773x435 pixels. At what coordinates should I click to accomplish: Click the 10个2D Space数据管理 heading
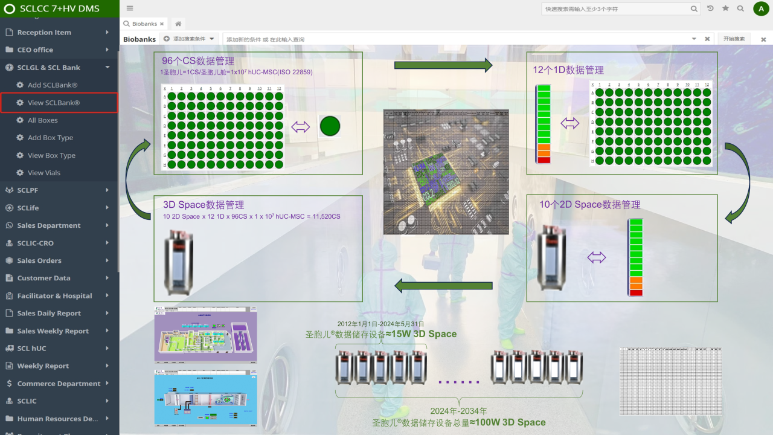click(590, 205)
